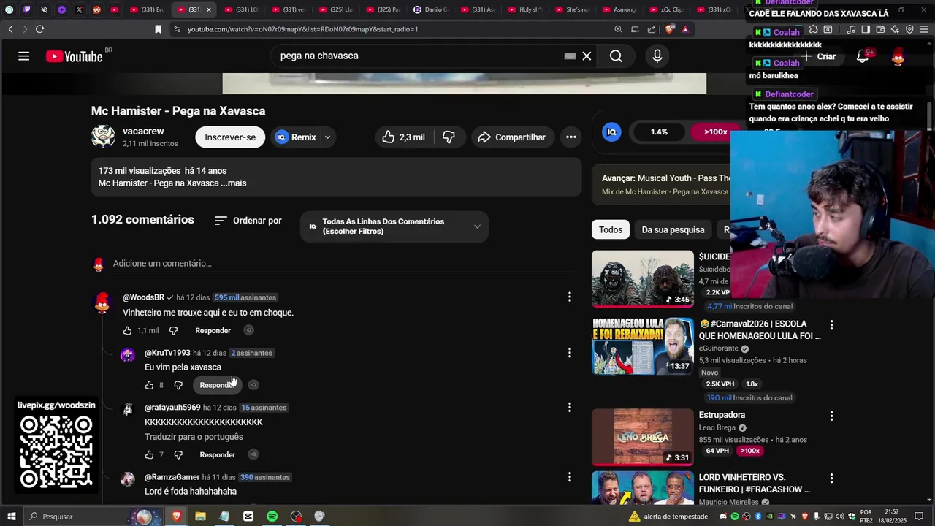Click the Adicione um comentário field

tap(342, 263)
